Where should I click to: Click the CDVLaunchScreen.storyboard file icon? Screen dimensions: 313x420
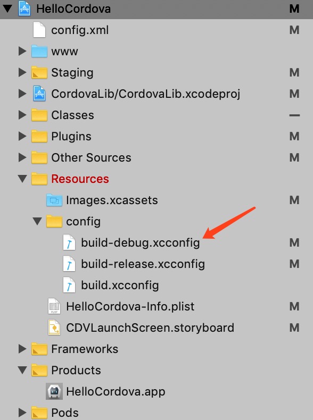point(54,327)
